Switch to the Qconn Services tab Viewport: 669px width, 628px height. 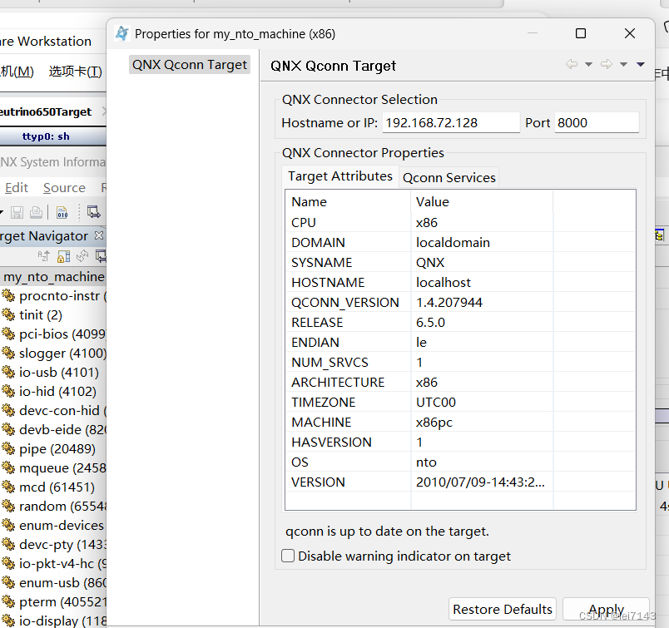coord(448,177)
